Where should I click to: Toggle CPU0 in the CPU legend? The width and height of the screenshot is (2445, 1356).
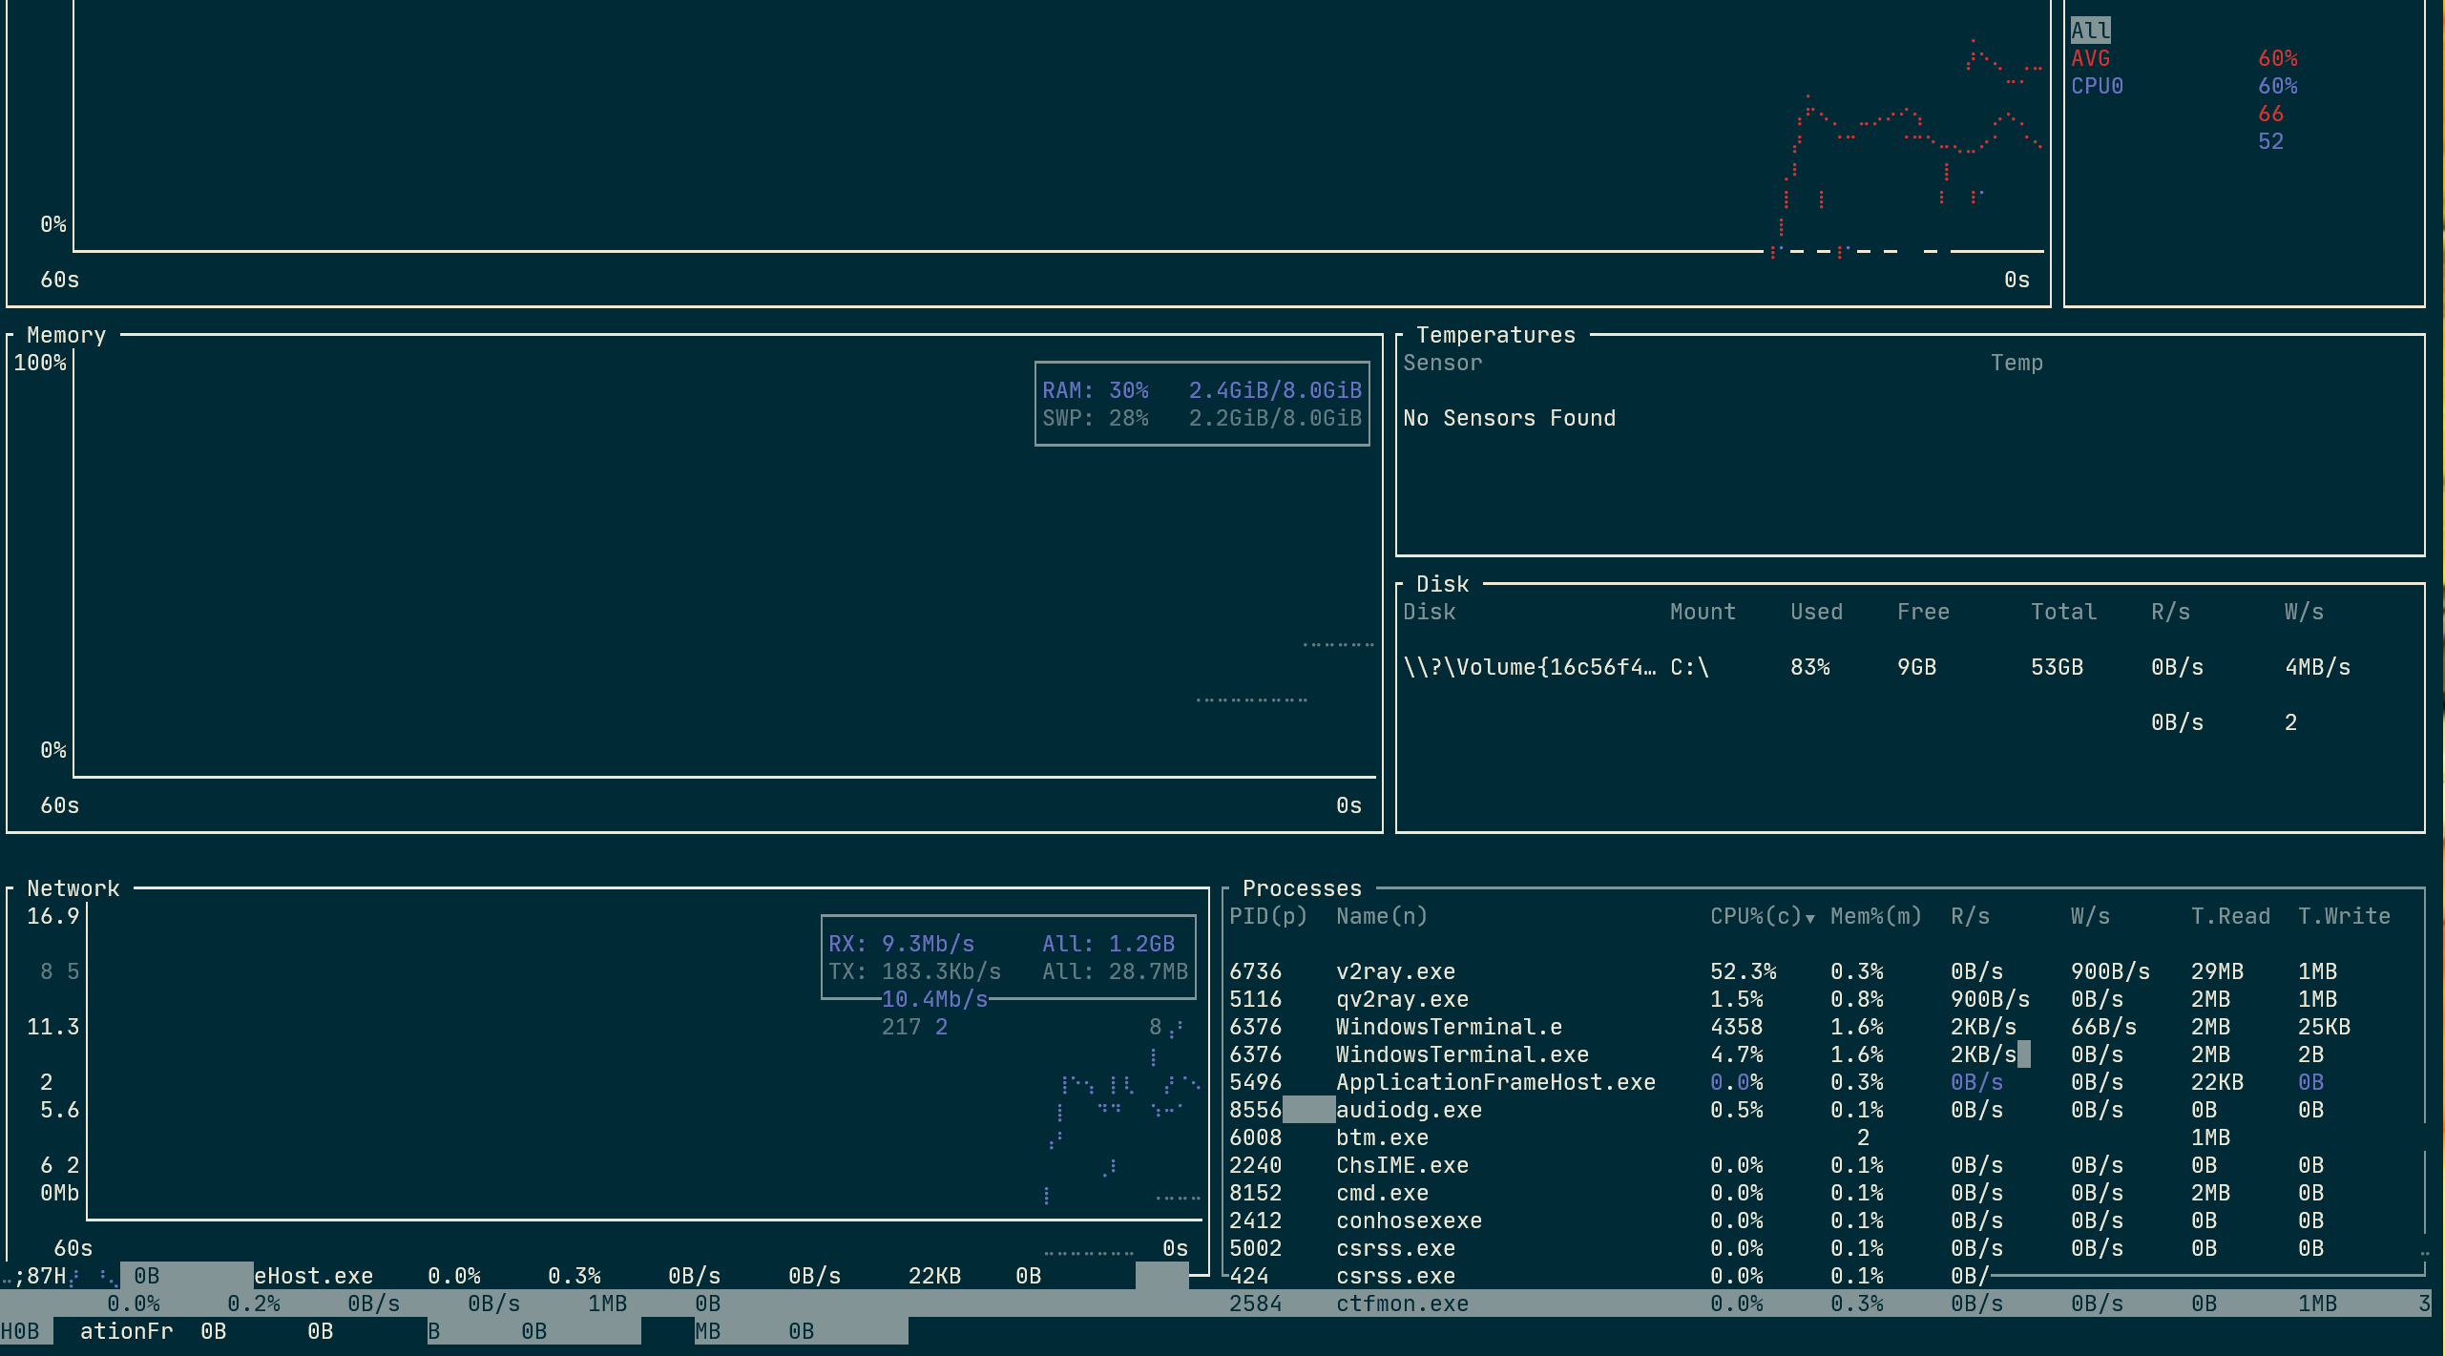click(x=2098, y=85)
